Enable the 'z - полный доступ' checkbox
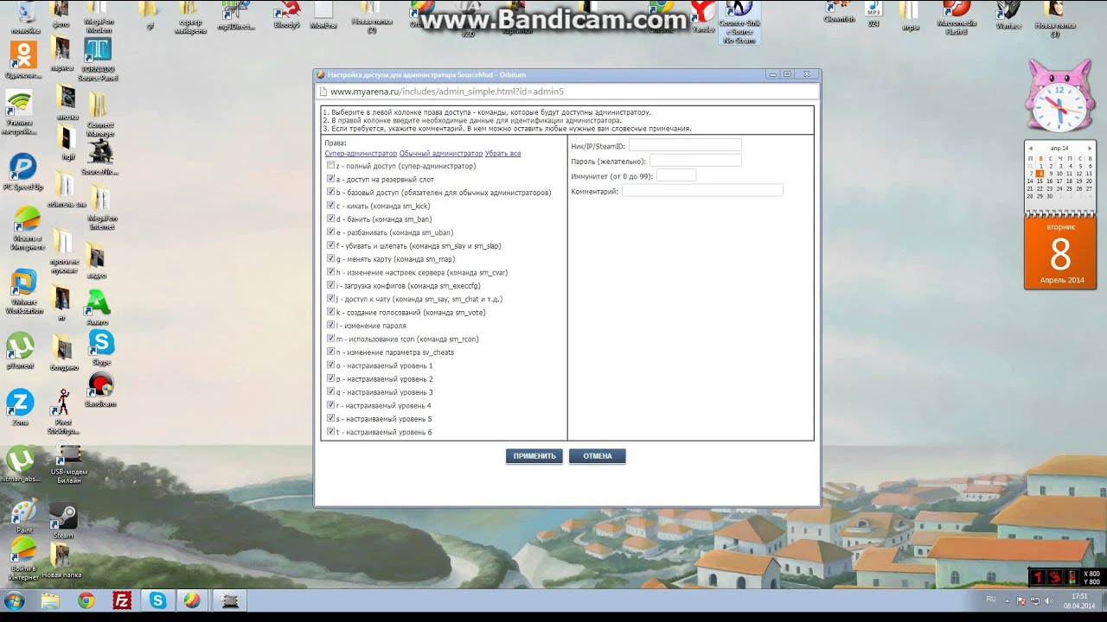The height and width of the screenshot is (622, 1107). click(x=330, y=165)
